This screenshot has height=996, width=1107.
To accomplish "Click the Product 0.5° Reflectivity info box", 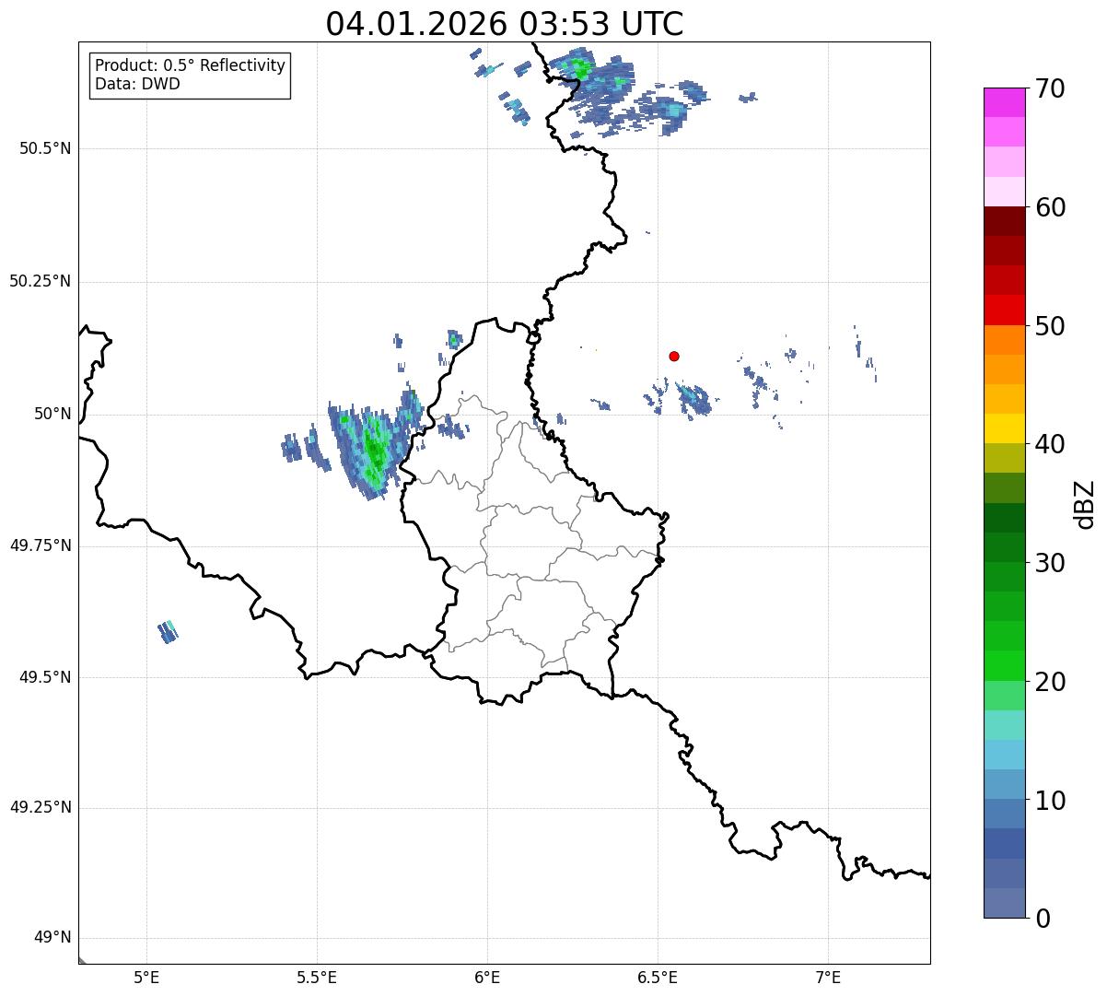I will point(190,76).
